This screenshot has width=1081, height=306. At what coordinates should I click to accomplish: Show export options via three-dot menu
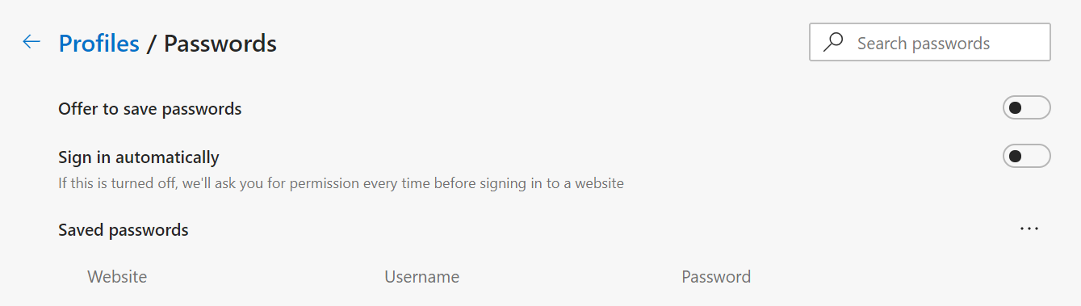[x=1029, y=229]
